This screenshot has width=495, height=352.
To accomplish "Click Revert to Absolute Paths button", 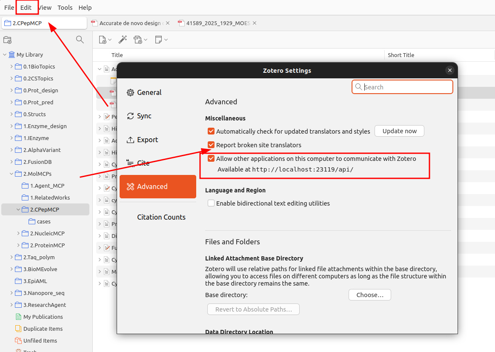I will tap(254, 309).
